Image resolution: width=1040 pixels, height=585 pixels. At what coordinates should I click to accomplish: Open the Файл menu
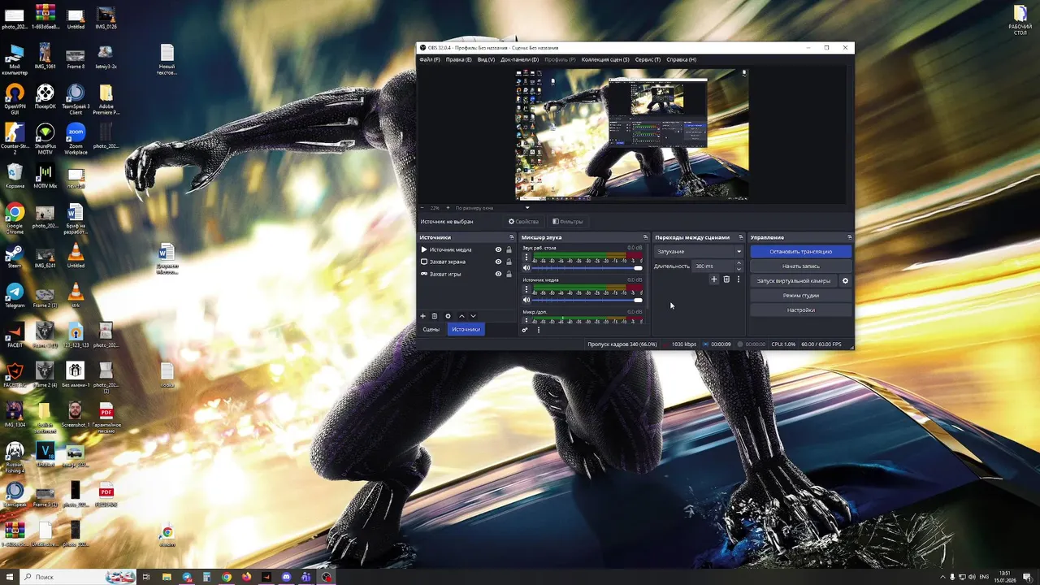(x=429, y=59)
